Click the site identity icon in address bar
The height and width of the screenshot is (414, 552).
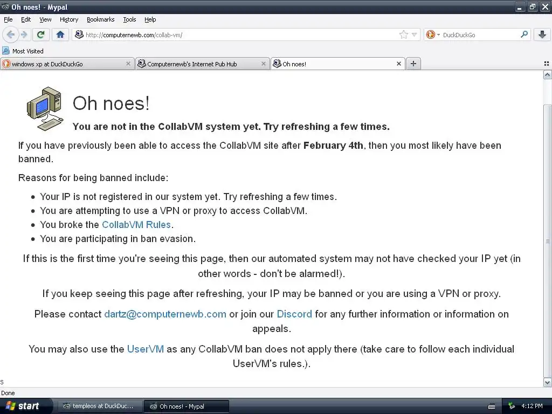[x=79, y=34]
